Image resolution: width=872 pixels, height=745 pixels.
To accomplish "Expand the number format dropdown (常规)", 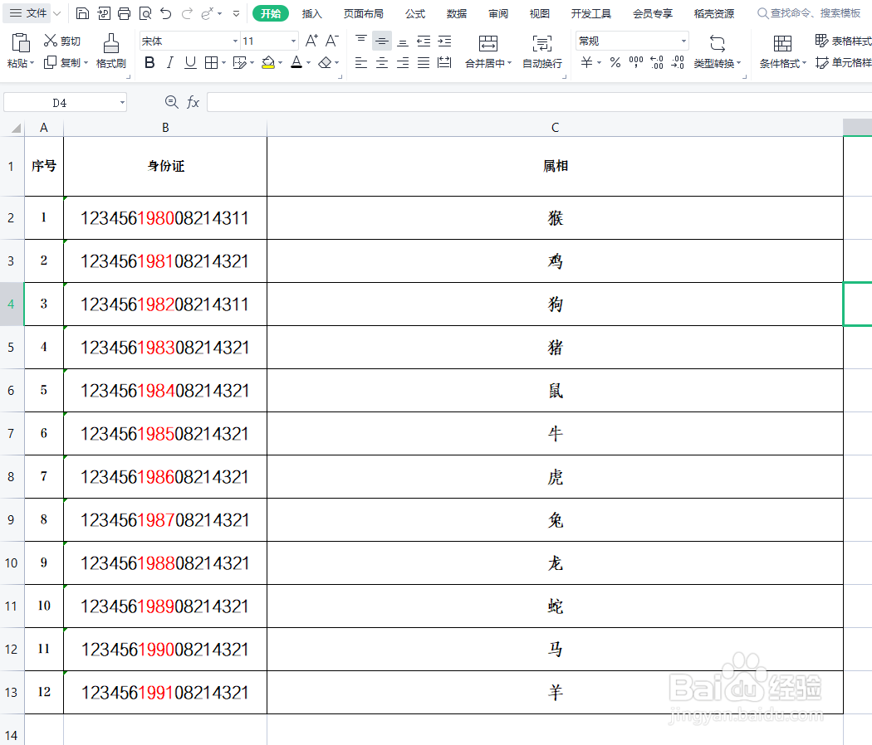I will [x=683, y=41].
